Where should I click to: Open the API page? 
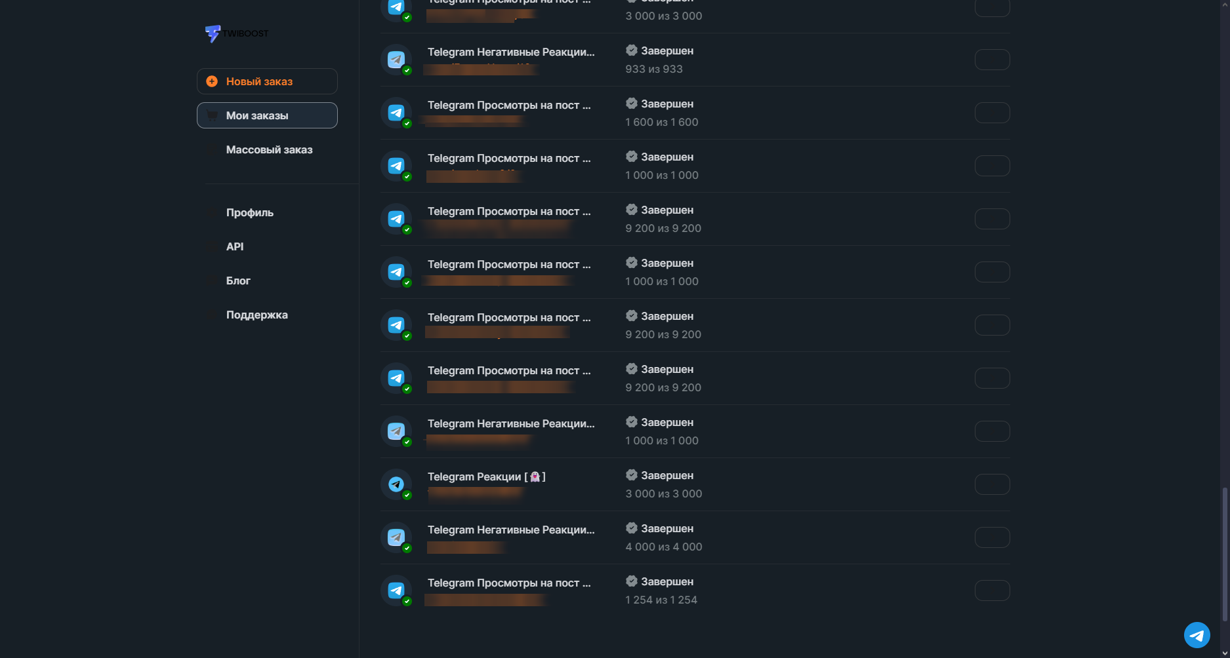coord(235,246)
